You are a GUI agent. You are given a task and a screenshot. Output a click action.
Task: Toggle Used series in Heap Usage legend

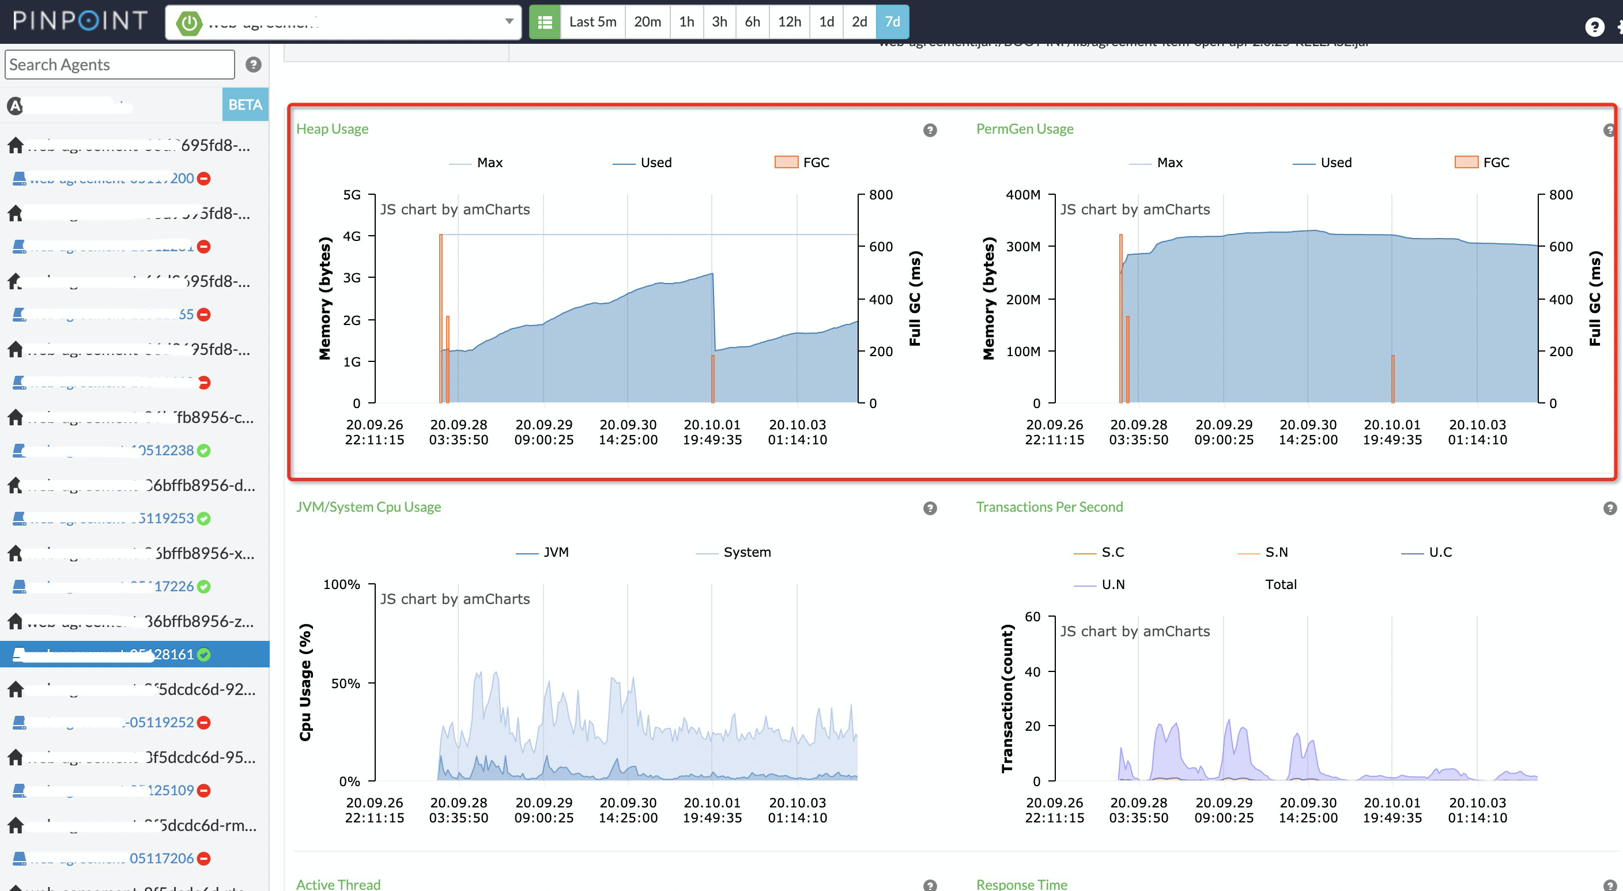(x=642, y=163)
